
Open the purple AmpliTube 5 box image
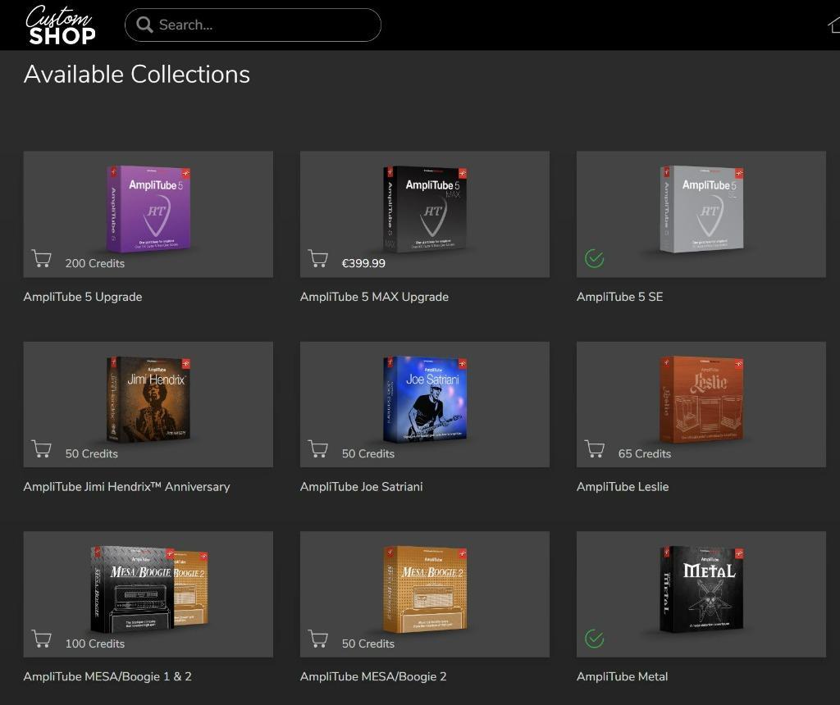148,209
